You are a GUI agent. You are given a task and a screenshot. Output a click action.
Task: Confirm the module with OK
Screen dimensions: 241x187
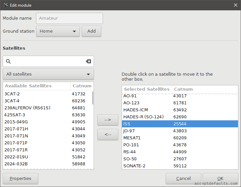point(220,179)
